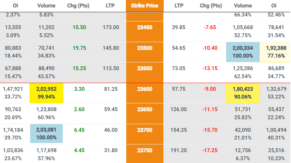Select the 23450 strike price cell

tap(145, 32)
